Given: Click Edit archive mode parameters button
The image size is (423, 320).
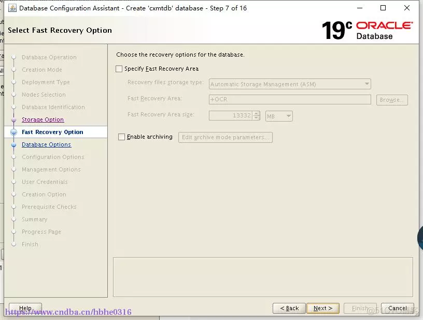Looking at the screenshot, I should click(x=225, y=137).
